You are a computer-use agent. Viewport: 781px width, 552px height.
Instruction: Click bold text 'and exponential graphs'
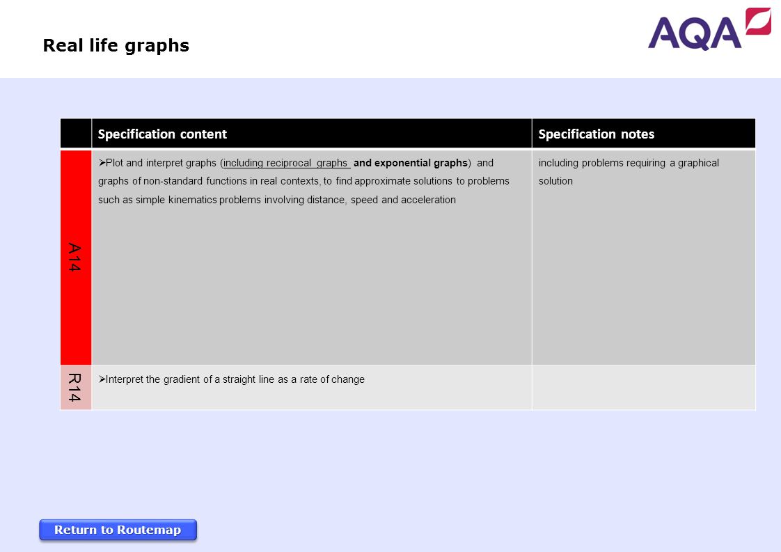[411, 163]
